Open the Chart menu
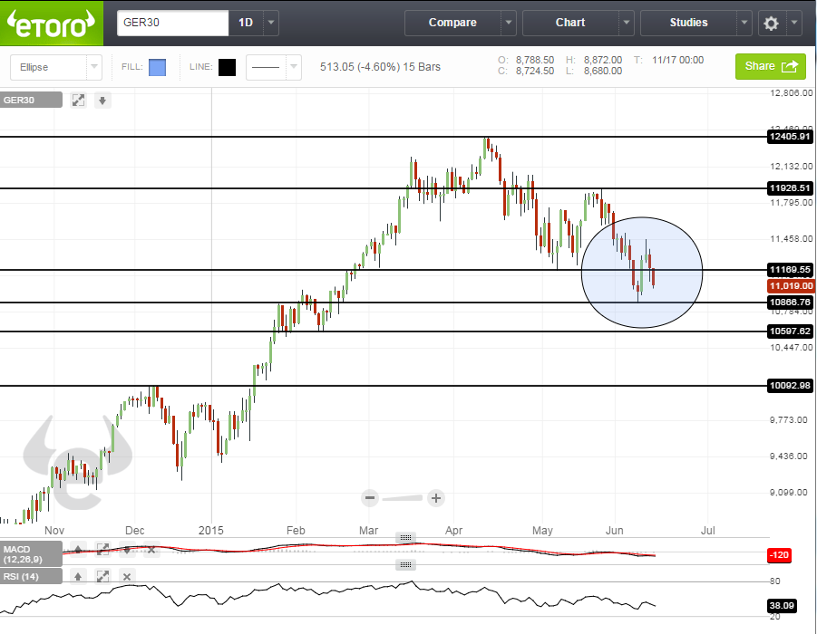This screenshot has width=817, height=634. (570, 23)
